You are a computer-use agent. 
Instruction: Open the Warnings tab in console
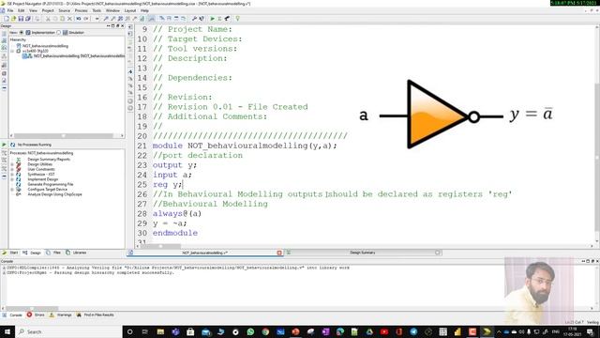pos(61,315)
